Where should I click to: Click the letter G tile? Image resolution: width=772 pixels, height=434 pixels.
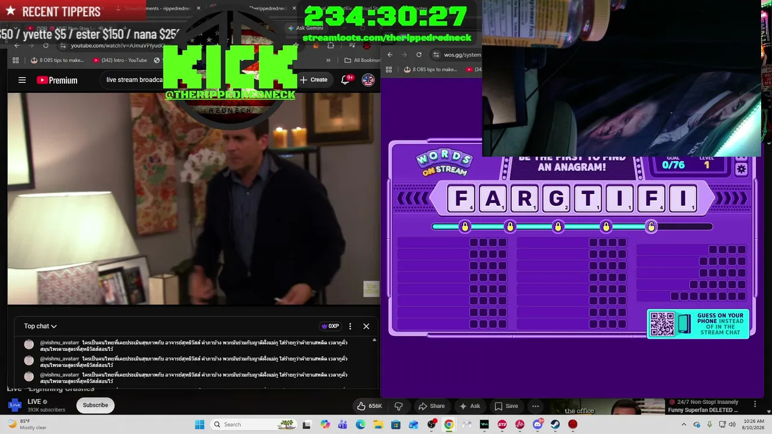click(x=557, y=198)
